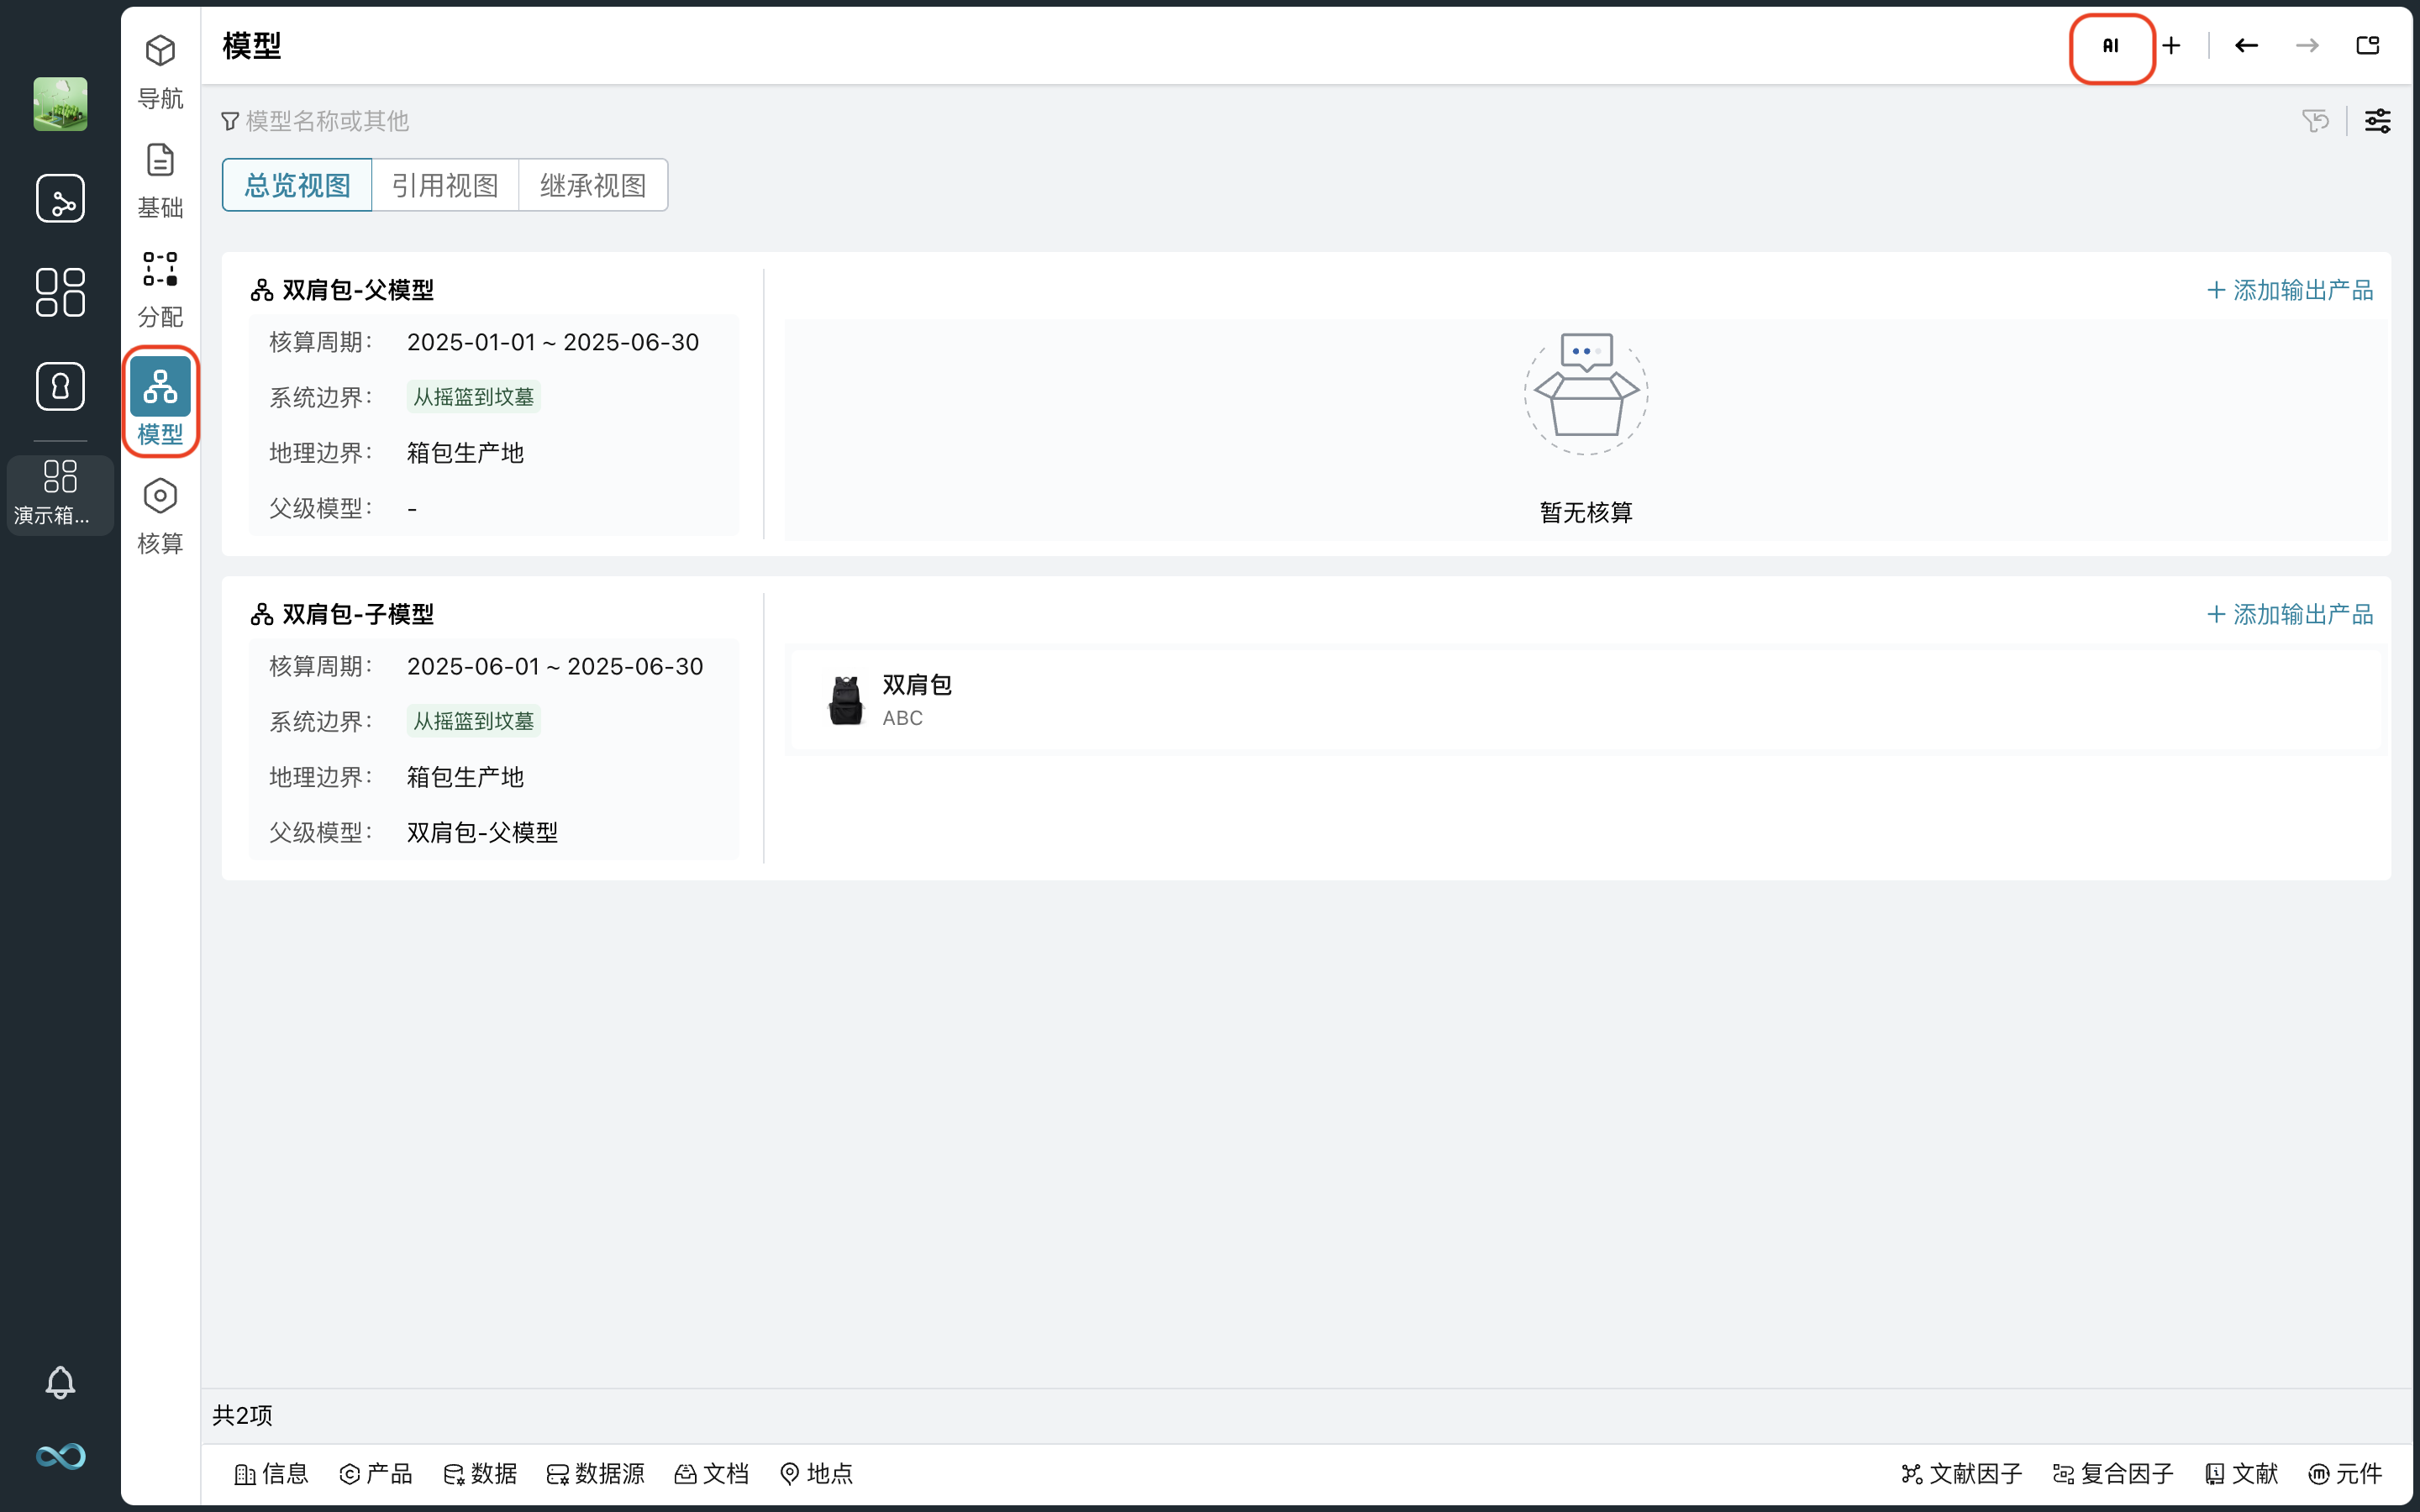Open filter settings sliders icon
Screen dimensions: 2420x1512
2377,121
